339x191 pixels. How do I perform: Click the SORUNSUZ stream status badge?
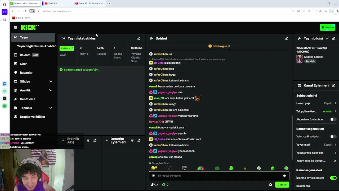pyautogui.click(x=66, y=48)
